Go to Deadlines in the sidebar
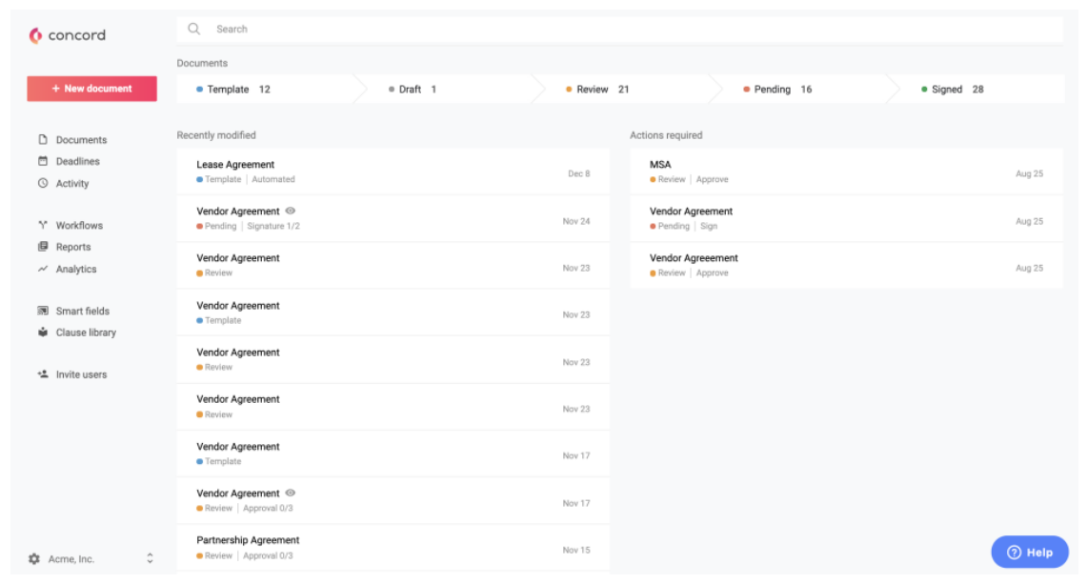 (78, 161)
